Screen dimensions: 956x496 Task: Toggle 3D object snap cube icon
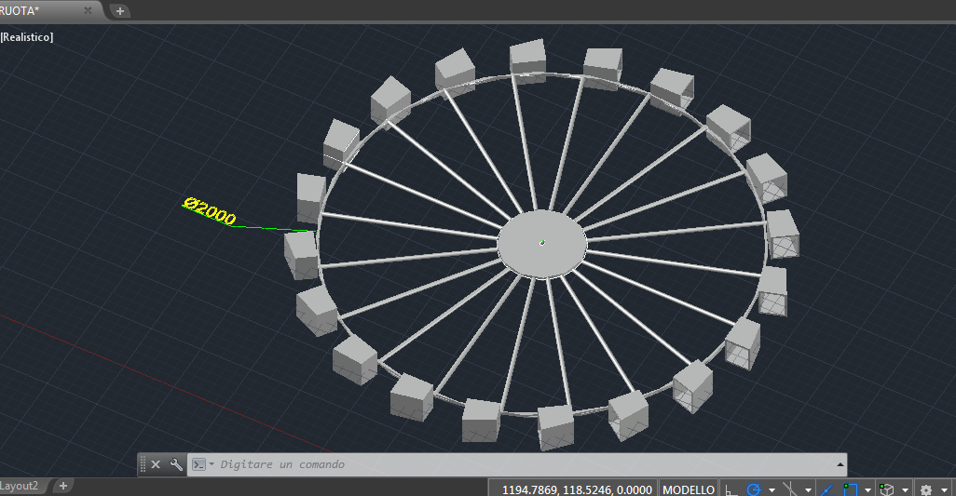[x=887, y=489]
